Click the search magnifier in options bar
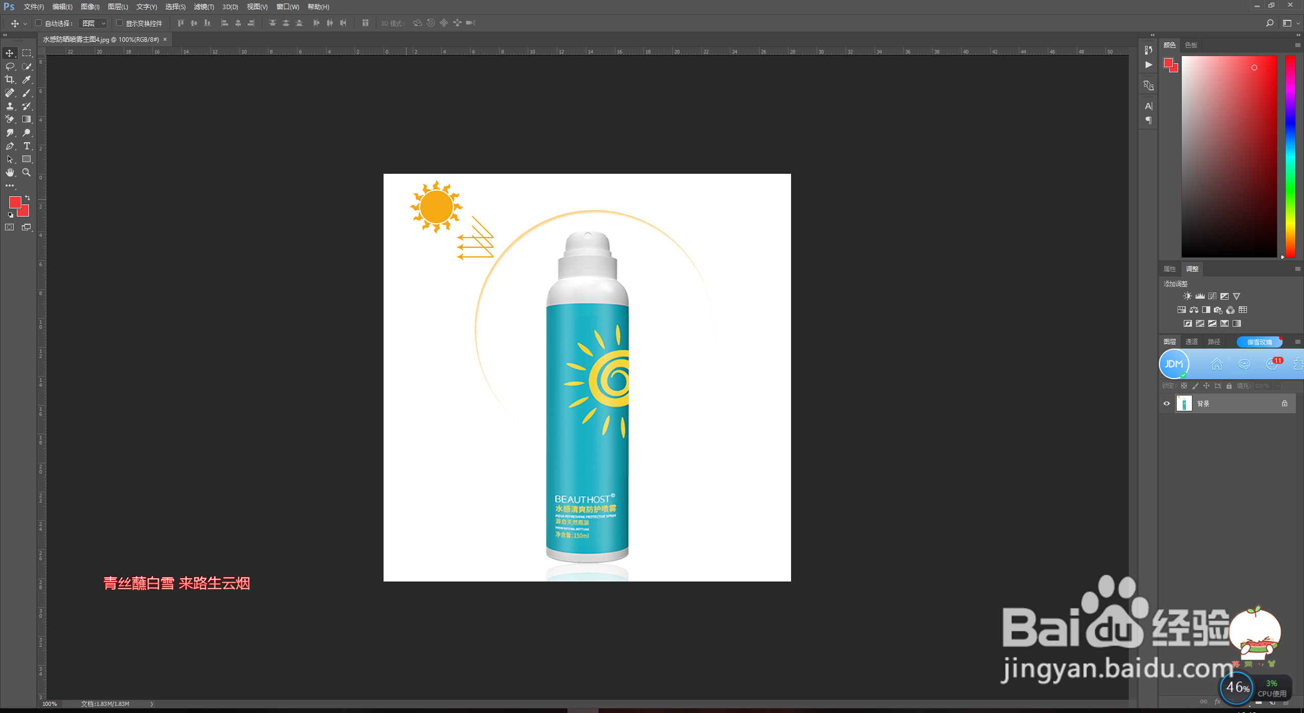Screen dimensions: 1304x713 coord(1269,23)
